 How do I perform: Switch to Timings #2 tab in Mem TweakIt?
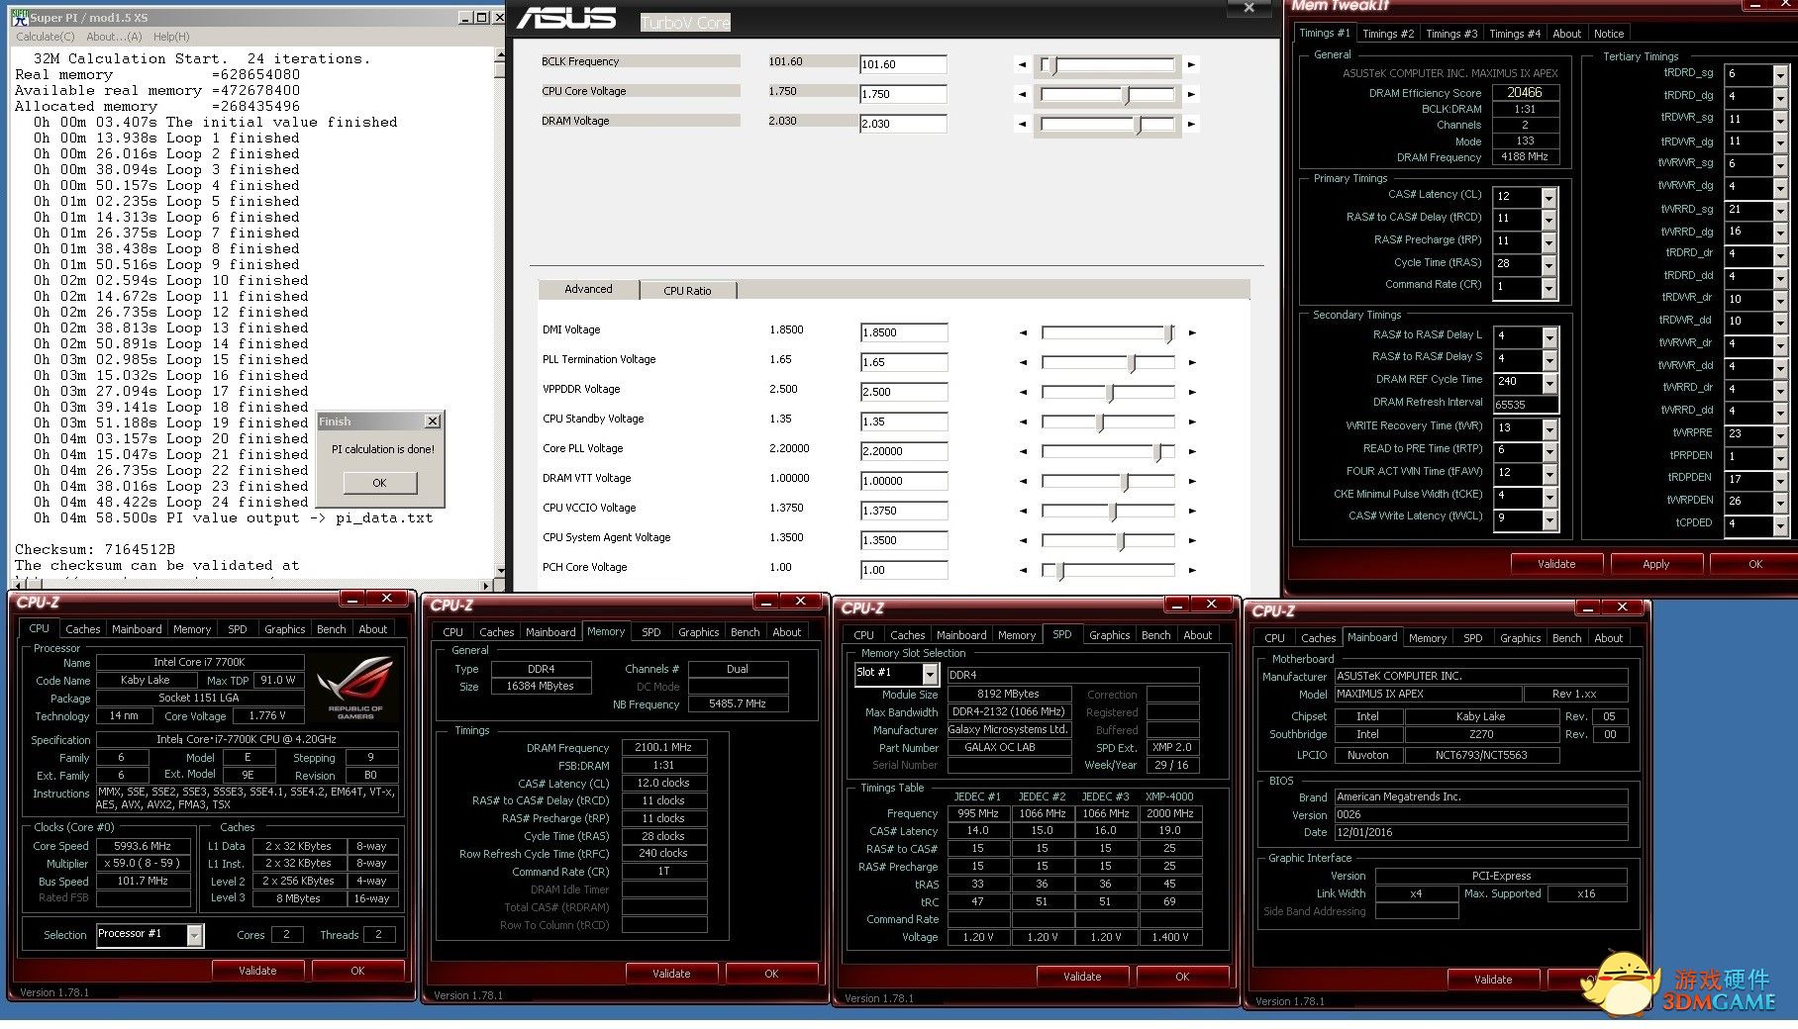tap(1388, 34)
